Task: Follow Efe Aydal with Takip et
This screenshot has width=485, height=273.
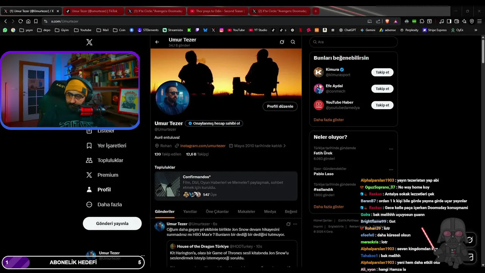Action: 382,89
